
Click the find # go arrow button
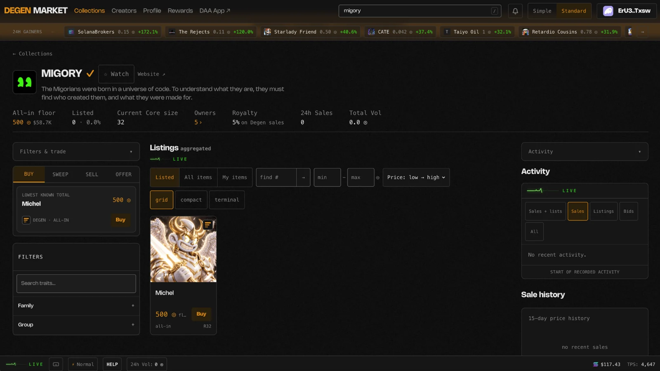point(303,177)
